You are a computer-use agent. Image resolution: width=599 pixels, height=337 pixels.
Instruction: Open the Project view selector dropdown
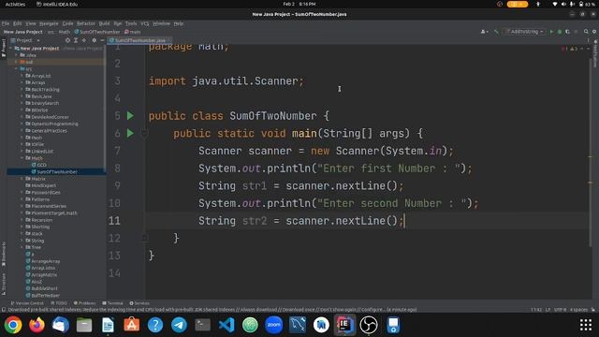coord(25,40)
